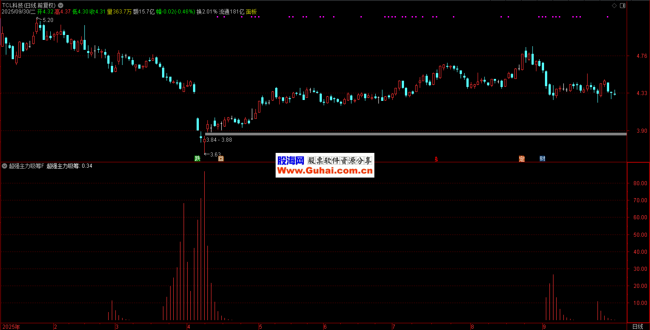Click the 日线 period label at bottom right

click(x=637, y=326)
